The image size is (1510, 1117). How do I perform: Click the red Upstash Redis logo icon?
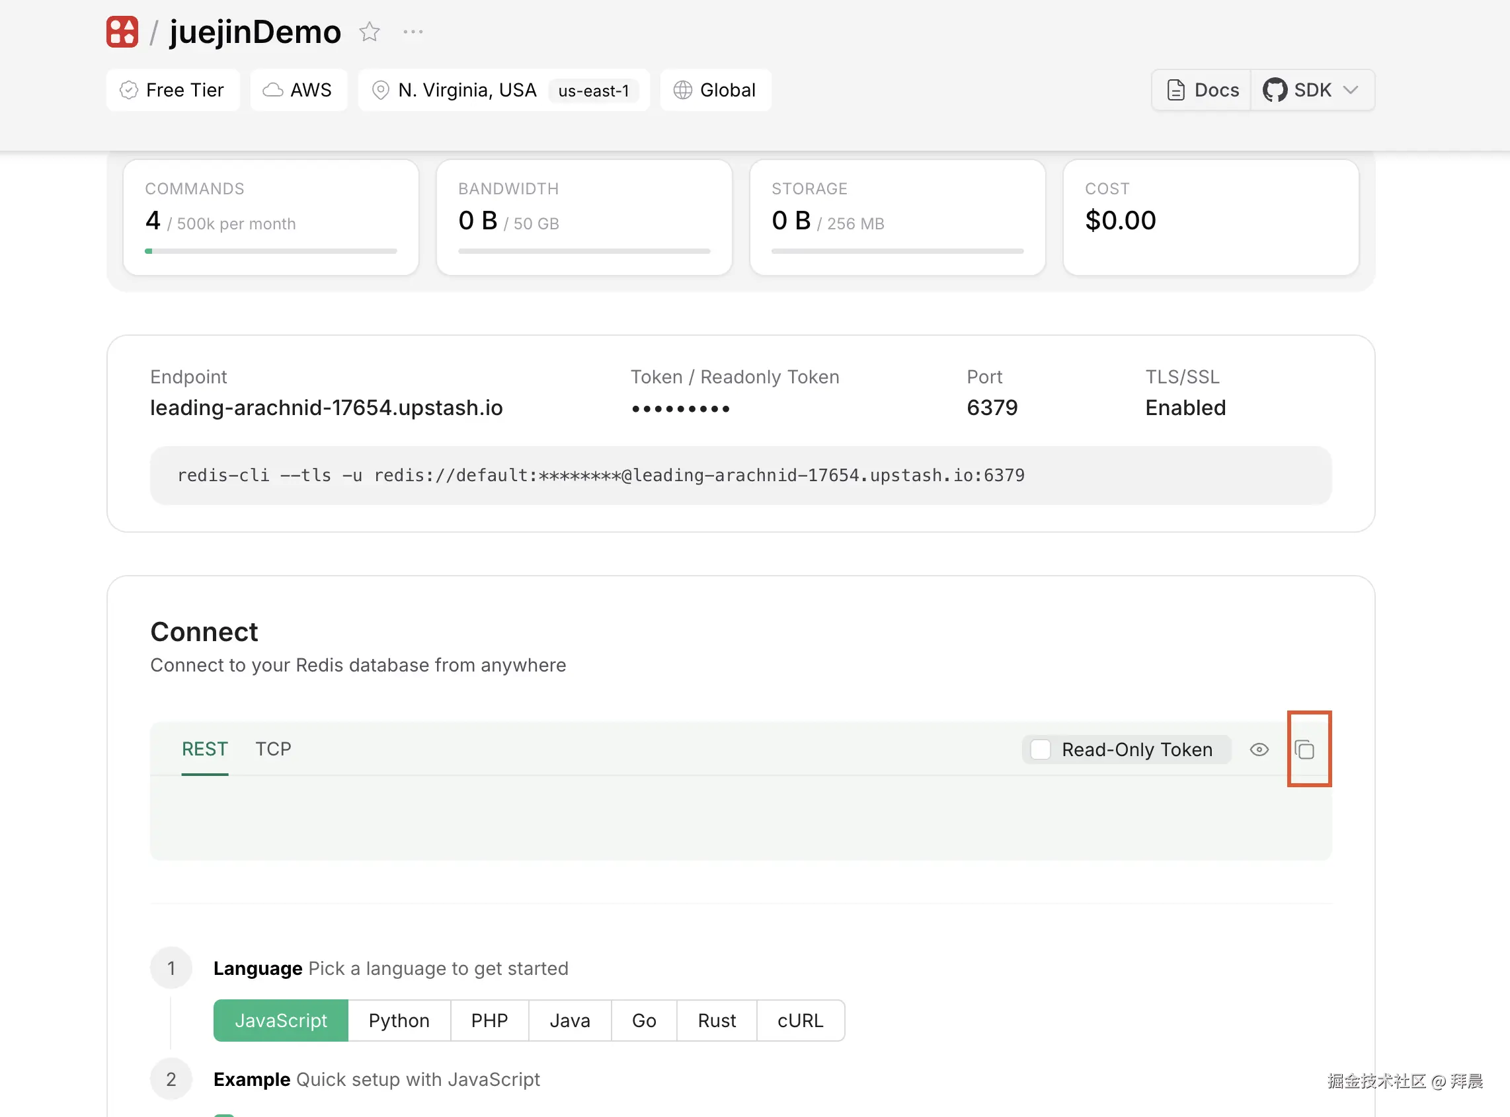[x=122, y=32]
